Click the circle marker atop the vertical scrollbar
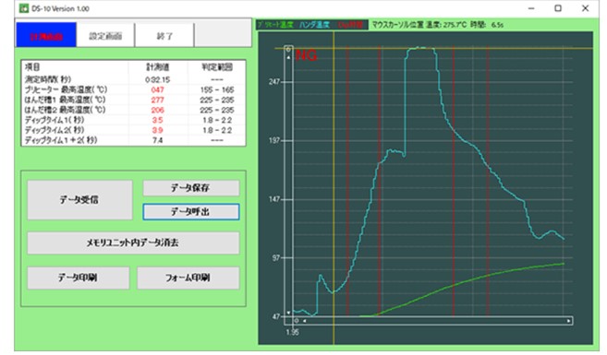This screenshot has width=607, height=355. (x=288, y=50)
